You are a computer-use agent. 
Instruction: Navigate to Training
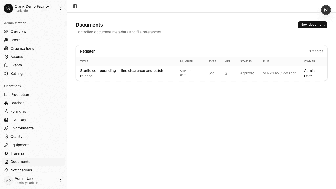33,153
